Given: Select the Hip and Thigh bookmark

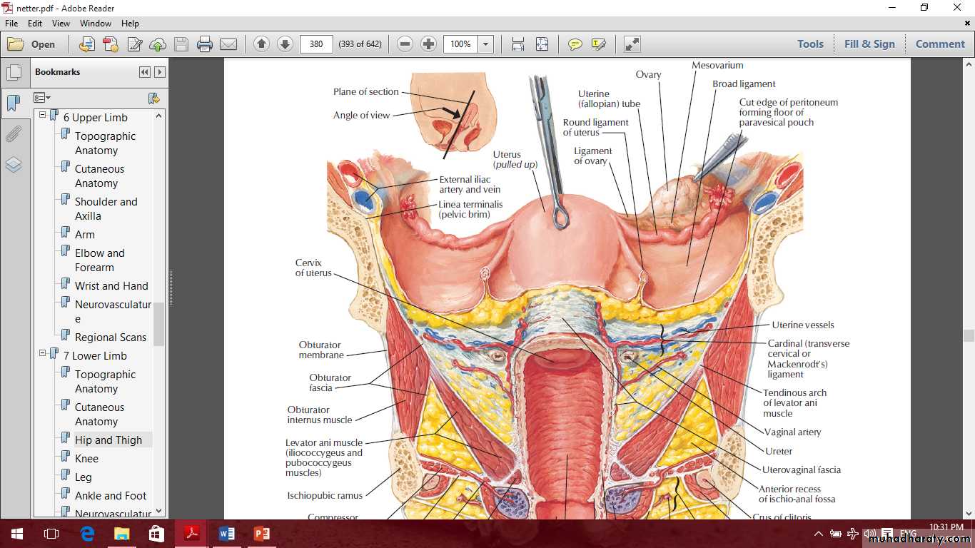Looking at the screenshot, I should (x=108, y=440).
